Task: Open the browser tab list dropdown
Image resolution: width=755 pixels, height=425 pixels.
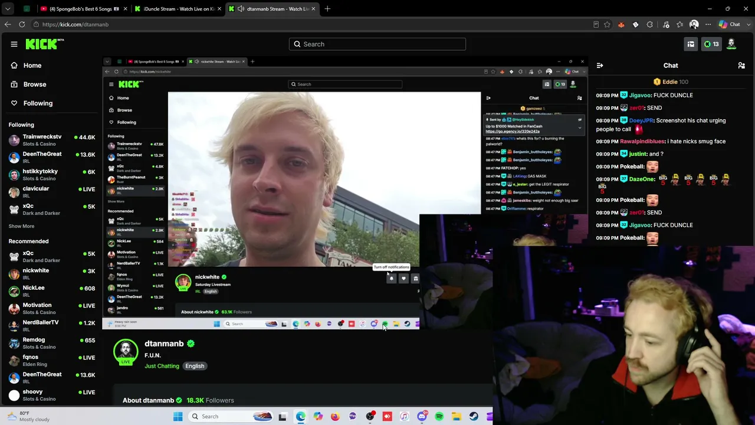Action: [8, 9]
